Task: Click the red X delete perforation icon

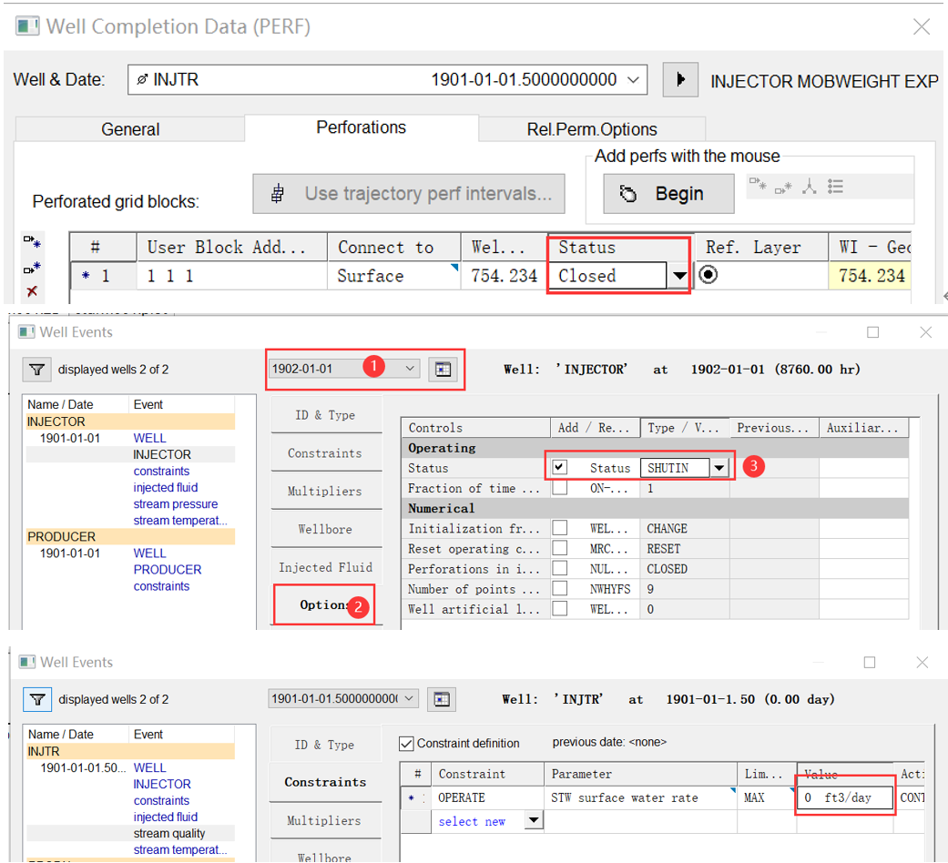Action: (33, 291)
